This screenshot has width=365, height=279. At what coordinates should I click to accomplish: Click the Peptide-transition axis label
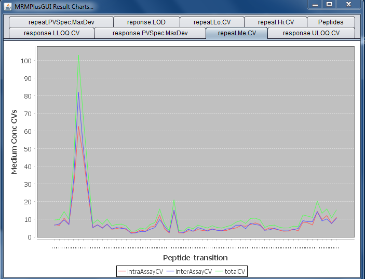pyautogui.click(x=195, y=258)
